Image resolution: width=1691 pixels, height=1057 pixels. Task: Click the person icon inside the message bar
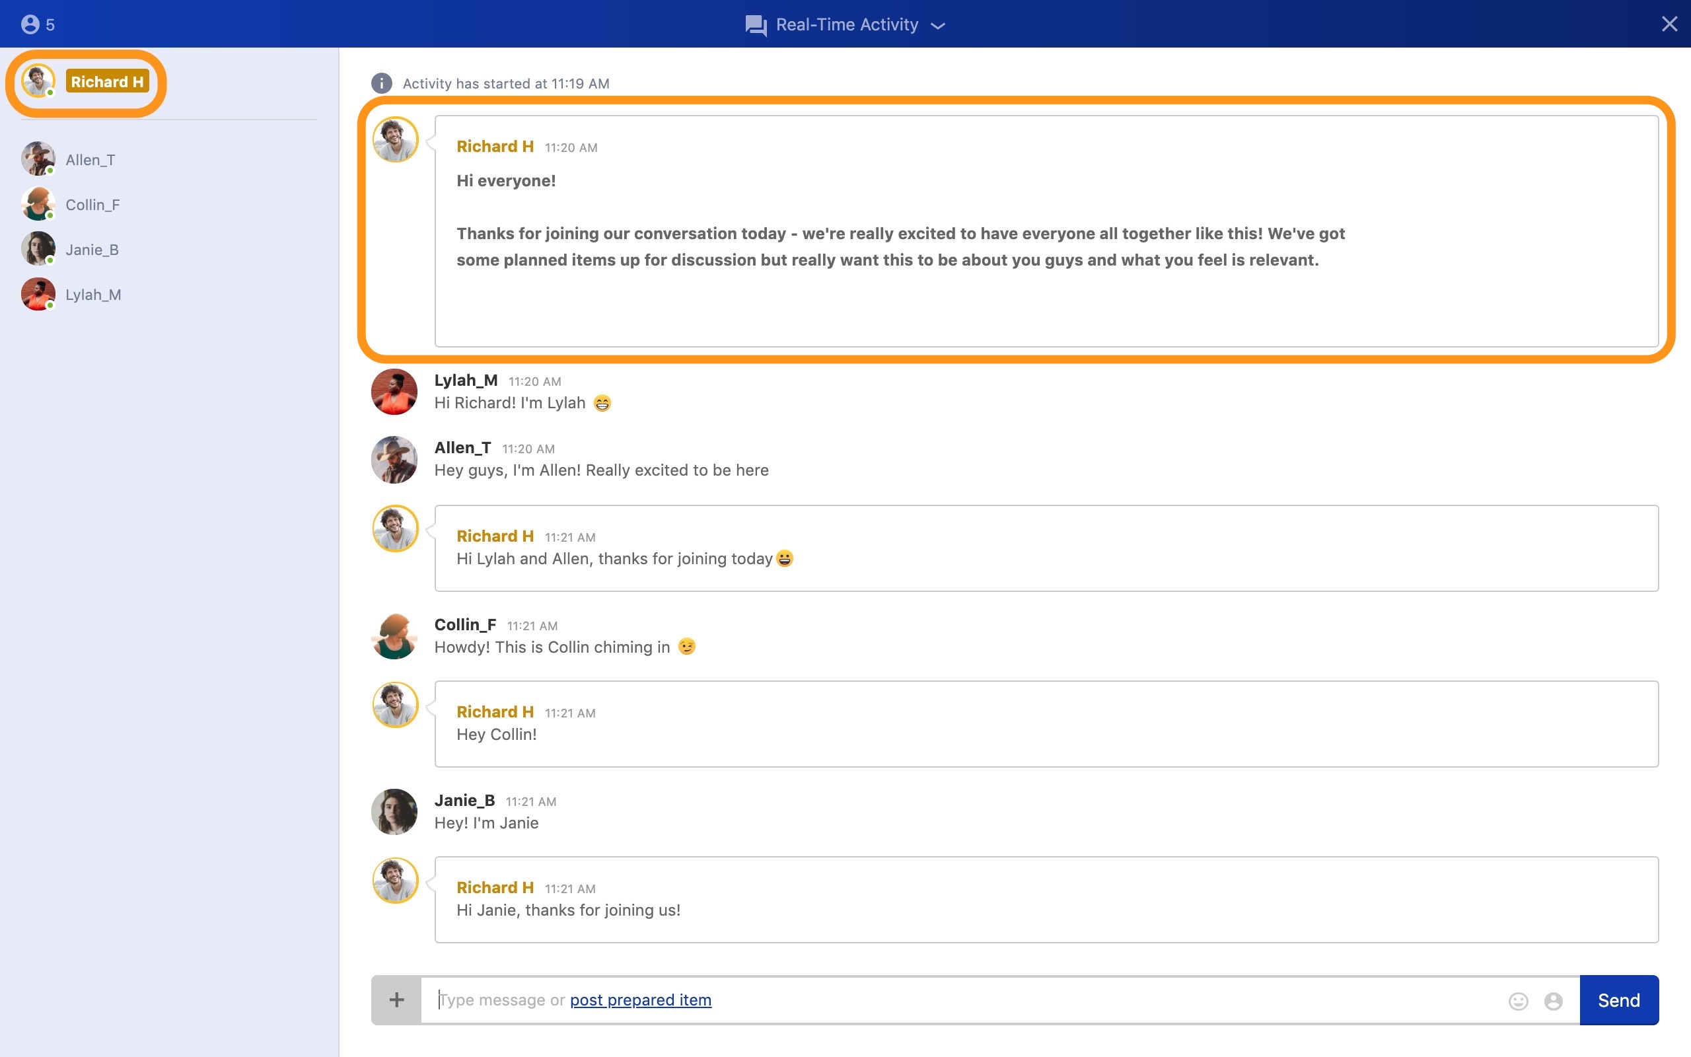point(1553,1000)
